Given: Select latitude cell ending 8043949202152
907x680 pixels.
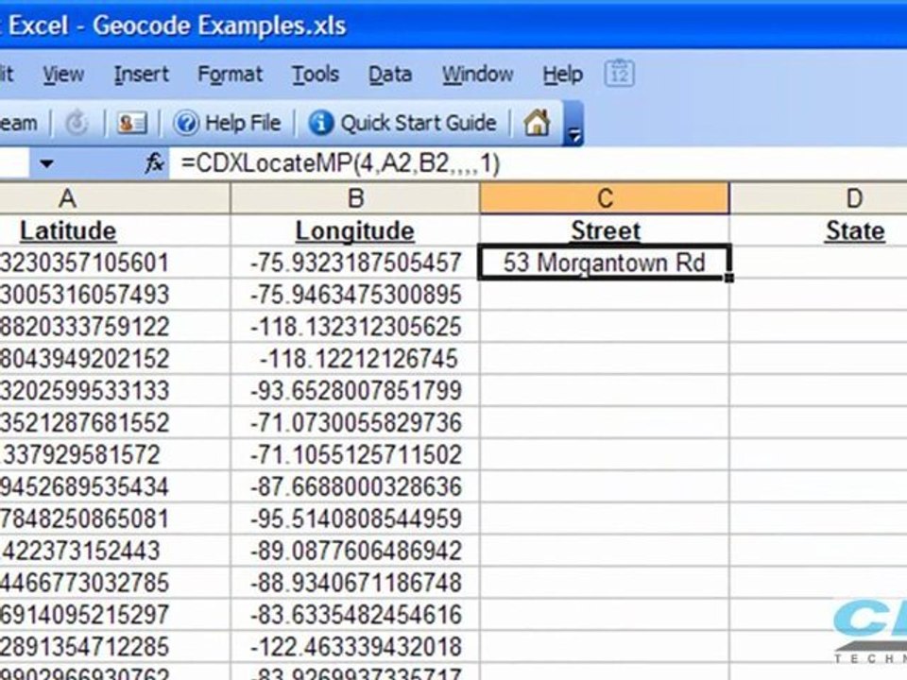Looking at the screenshot, I should tap(114, 359).
